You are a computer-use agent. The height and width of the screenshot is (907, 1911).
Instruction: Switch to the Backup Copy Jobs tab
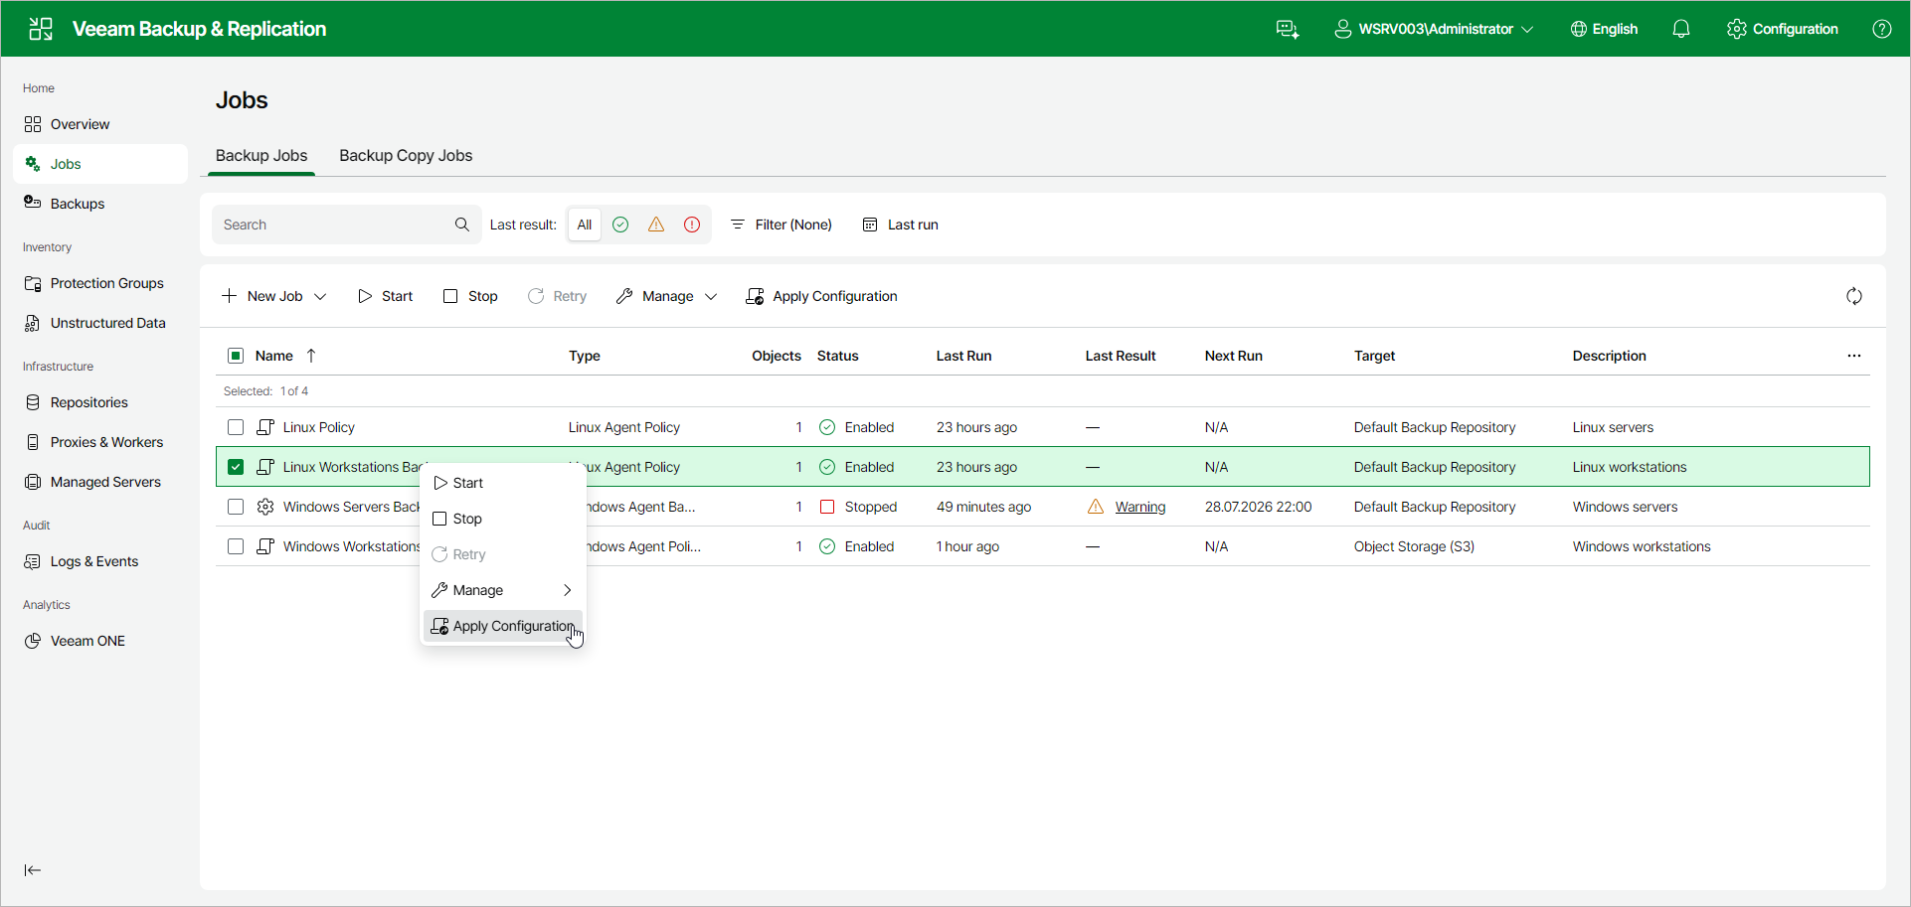pos(406,156)
